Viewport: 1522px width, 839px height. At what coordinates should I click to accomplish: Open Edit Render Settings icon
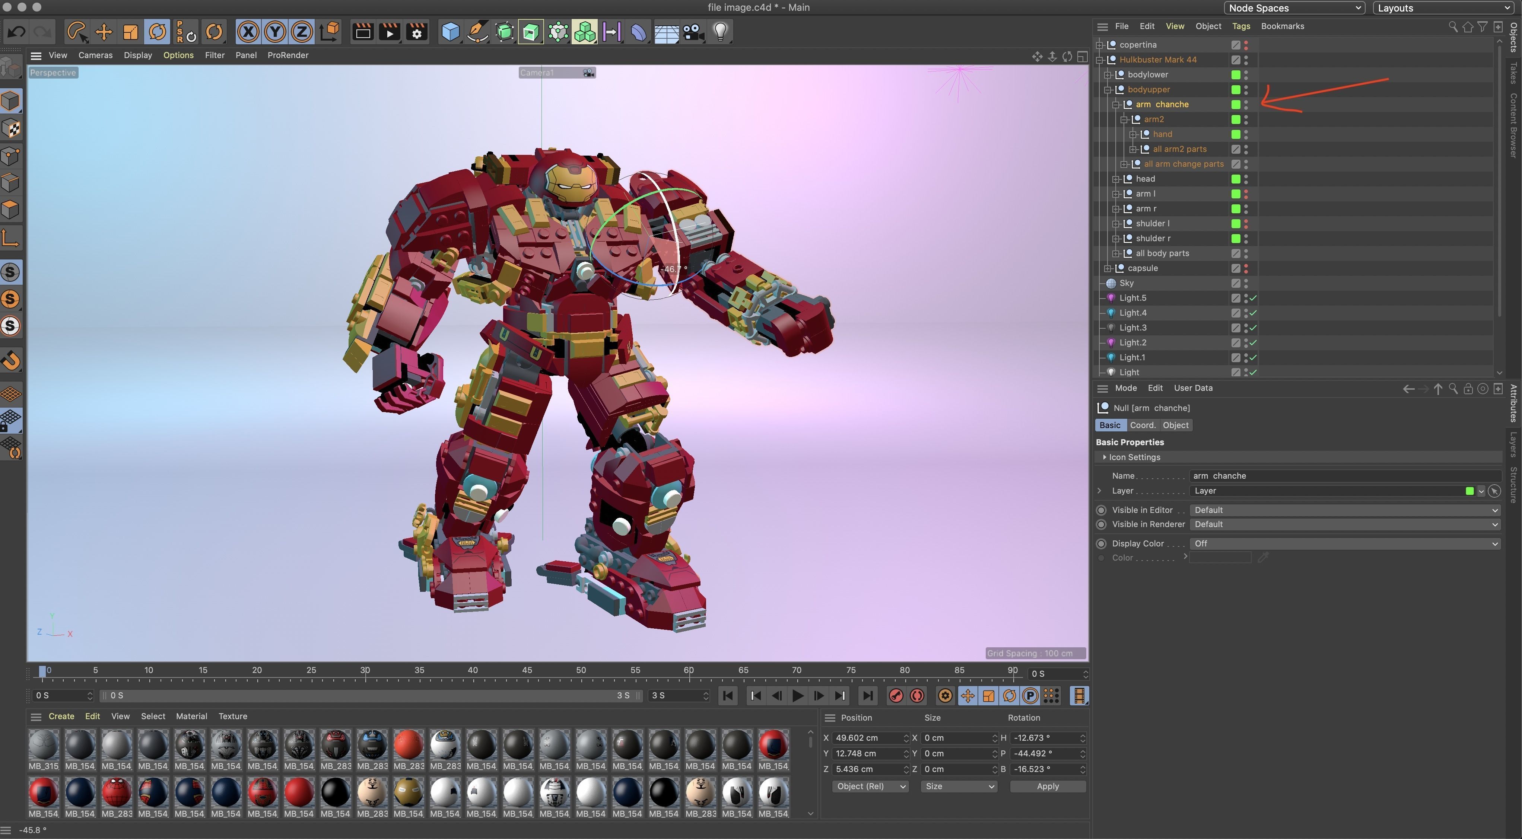coord(417,31)
